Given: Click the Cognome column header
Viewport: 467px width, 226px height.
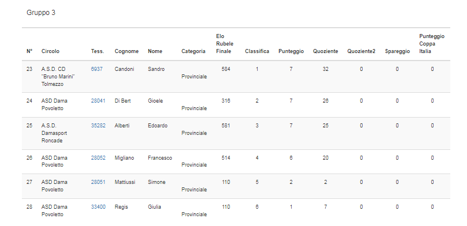Looking at the screenshot, I should (x=127, y=51).
